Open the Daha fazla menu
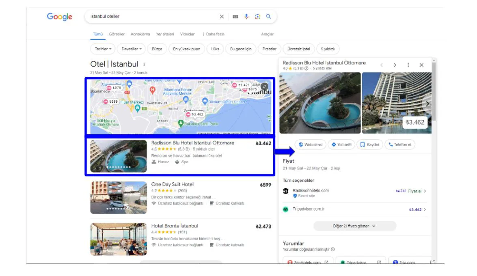Image resolution: width=477 pixels, height=276 pixels. 213,34
